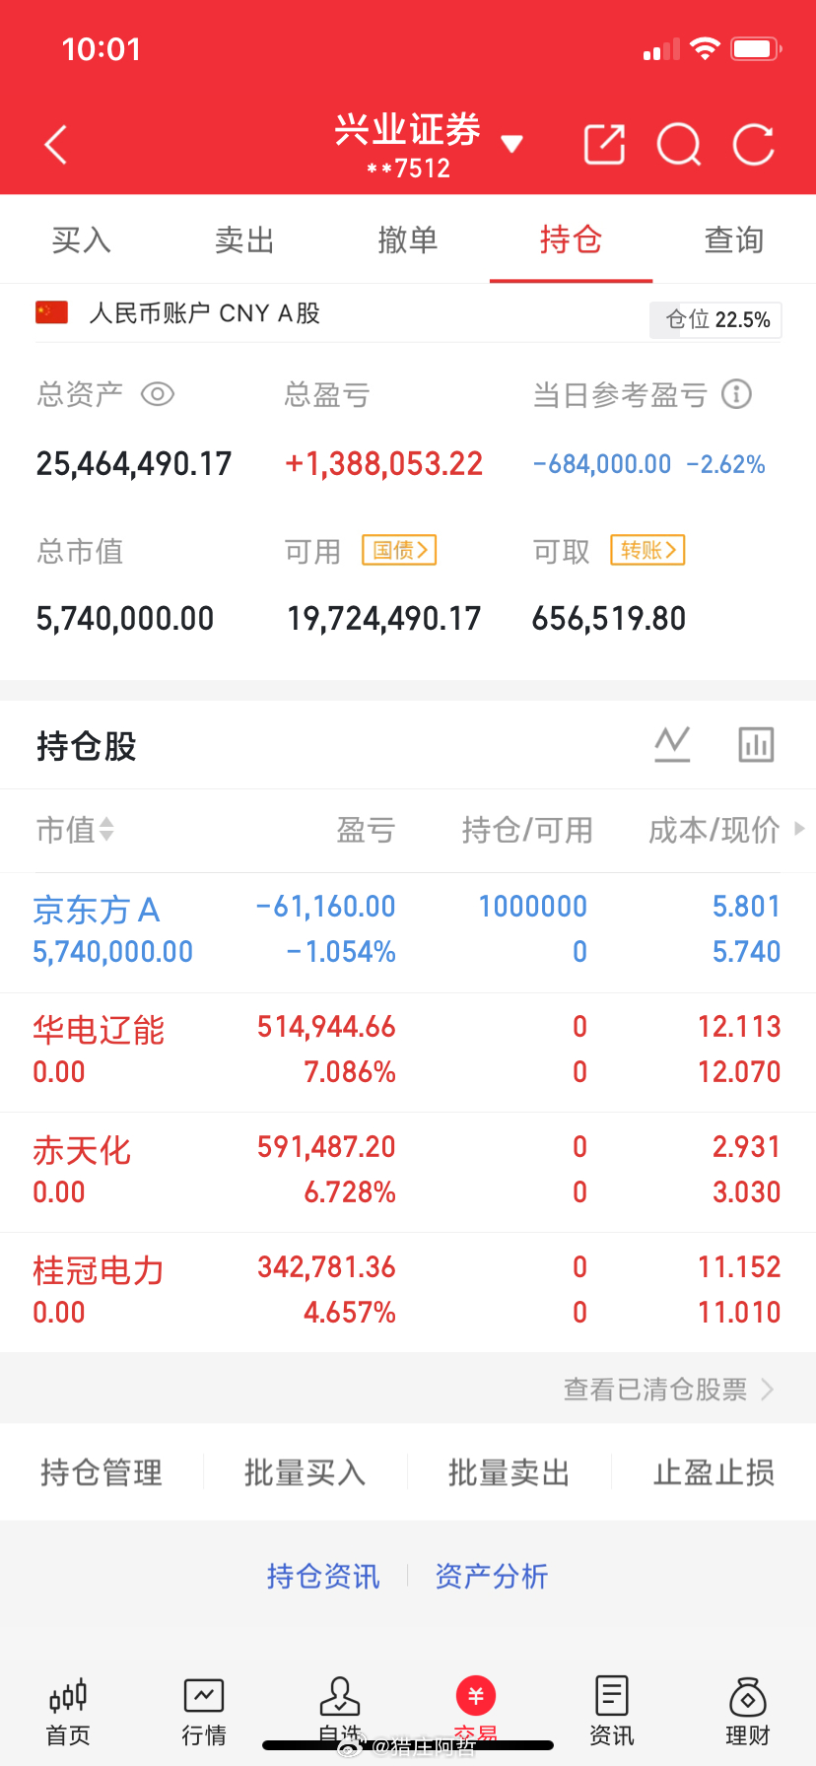Open the 查询 tab
This screenshot has width=816, height=1766.
[x=734, y=239]
